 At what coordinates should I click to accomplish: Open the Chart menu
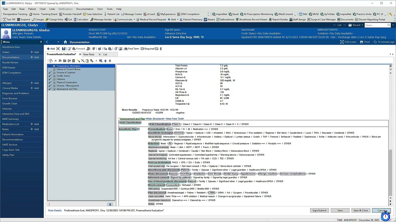(x=42, y=9)
